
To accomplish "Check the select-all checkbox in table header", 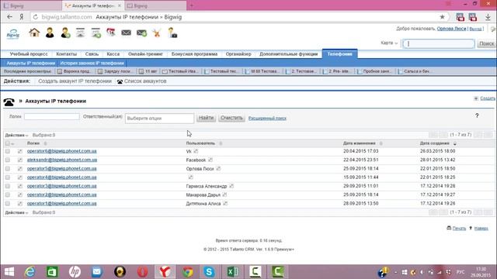I will [x=7, y=143].
